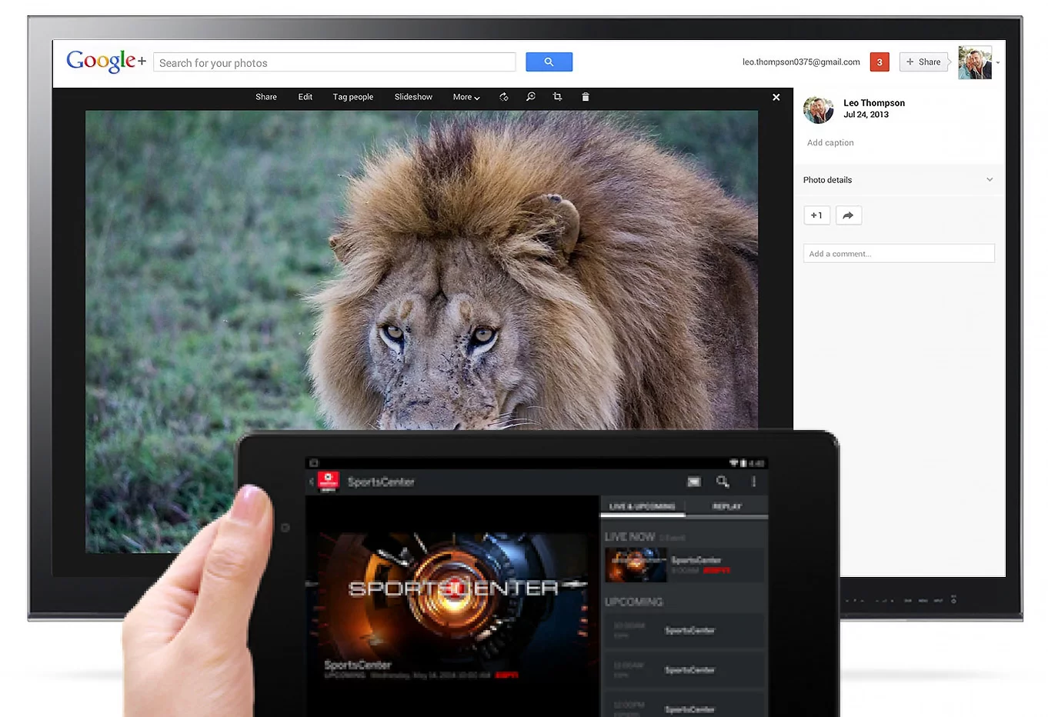Open notifications via the red badge
The width and height of the screenshot is (1048, 717).
point(879,62)
